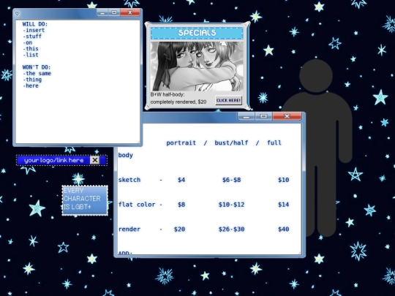Close the 'your logo/link here' banner with X
Screen dimensions: 395x296
(x=94, y=160)
